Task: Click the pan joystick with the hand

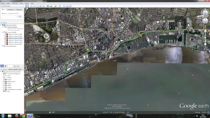Action: point(205,21)
